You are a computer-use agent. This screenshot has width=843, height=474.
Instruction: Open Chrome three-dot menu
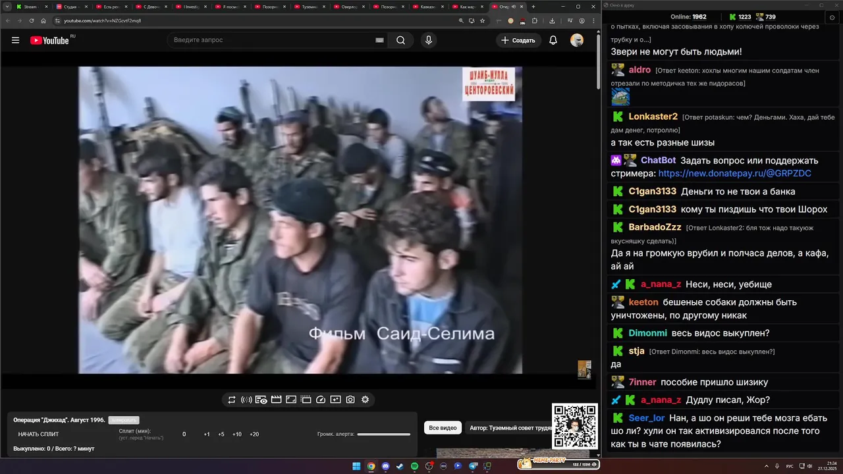point(593,20)
